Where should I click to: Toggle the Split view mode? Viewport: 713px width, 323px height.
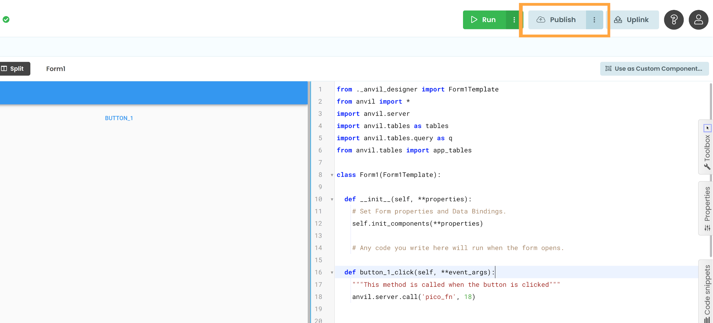coord(15,68)
